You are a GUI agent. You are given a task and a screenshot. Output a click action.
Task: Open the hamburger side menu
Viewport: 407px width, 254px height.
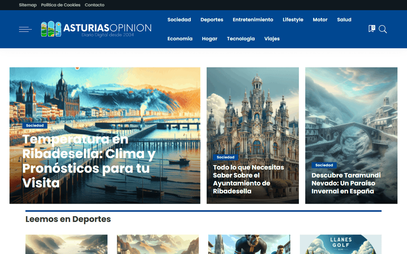pos(25,29)
